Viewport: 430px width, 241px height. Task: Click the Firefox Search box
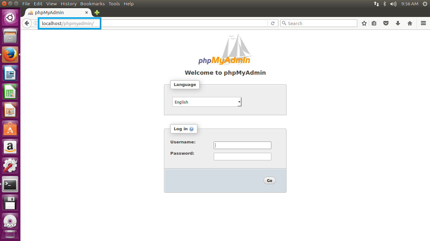[319, 23]
